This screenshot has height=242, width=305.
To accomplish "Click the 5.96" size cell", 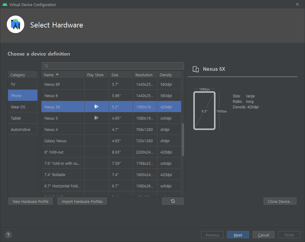I will (121, 96).
